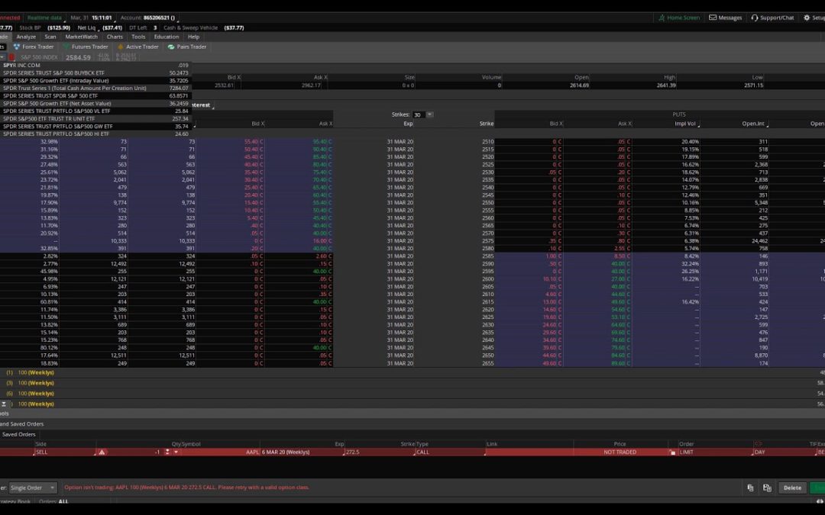
Task: Click the Delete order button
Action: 792,488
